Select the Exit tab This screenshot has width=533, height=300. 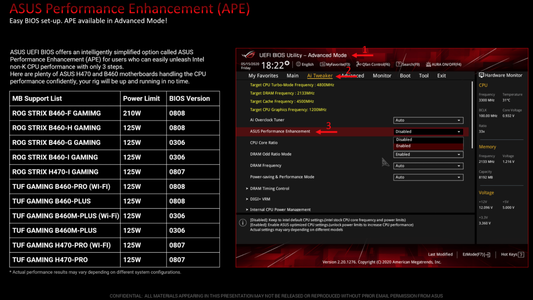pos(442,76)
